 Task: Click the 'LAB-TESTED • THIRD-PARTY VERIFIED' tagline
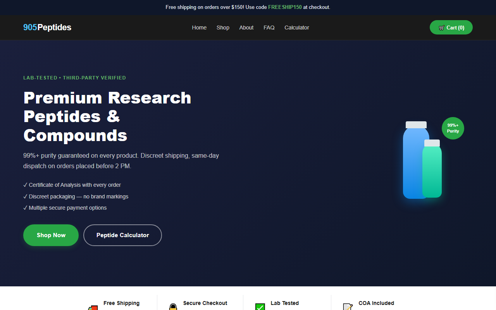pyautogui.click(x=74, y=78)
